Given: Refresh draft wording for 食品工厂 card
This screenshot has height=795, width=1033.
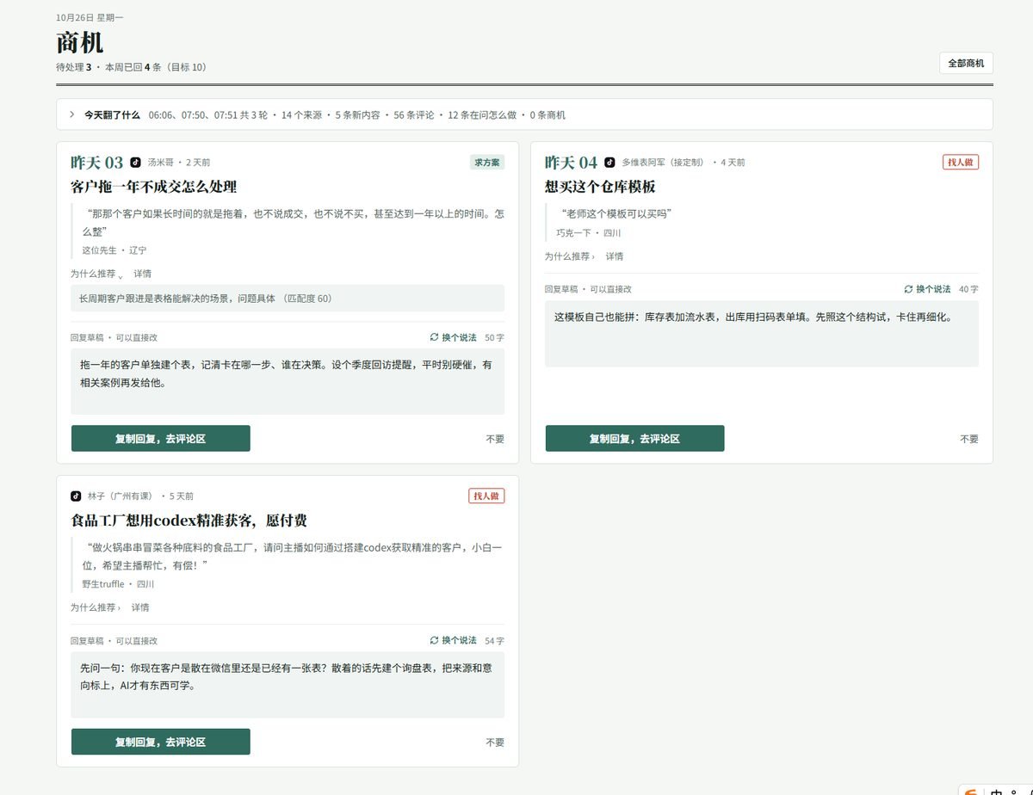Looking at the screenshot, I should [x=453, y=640].
